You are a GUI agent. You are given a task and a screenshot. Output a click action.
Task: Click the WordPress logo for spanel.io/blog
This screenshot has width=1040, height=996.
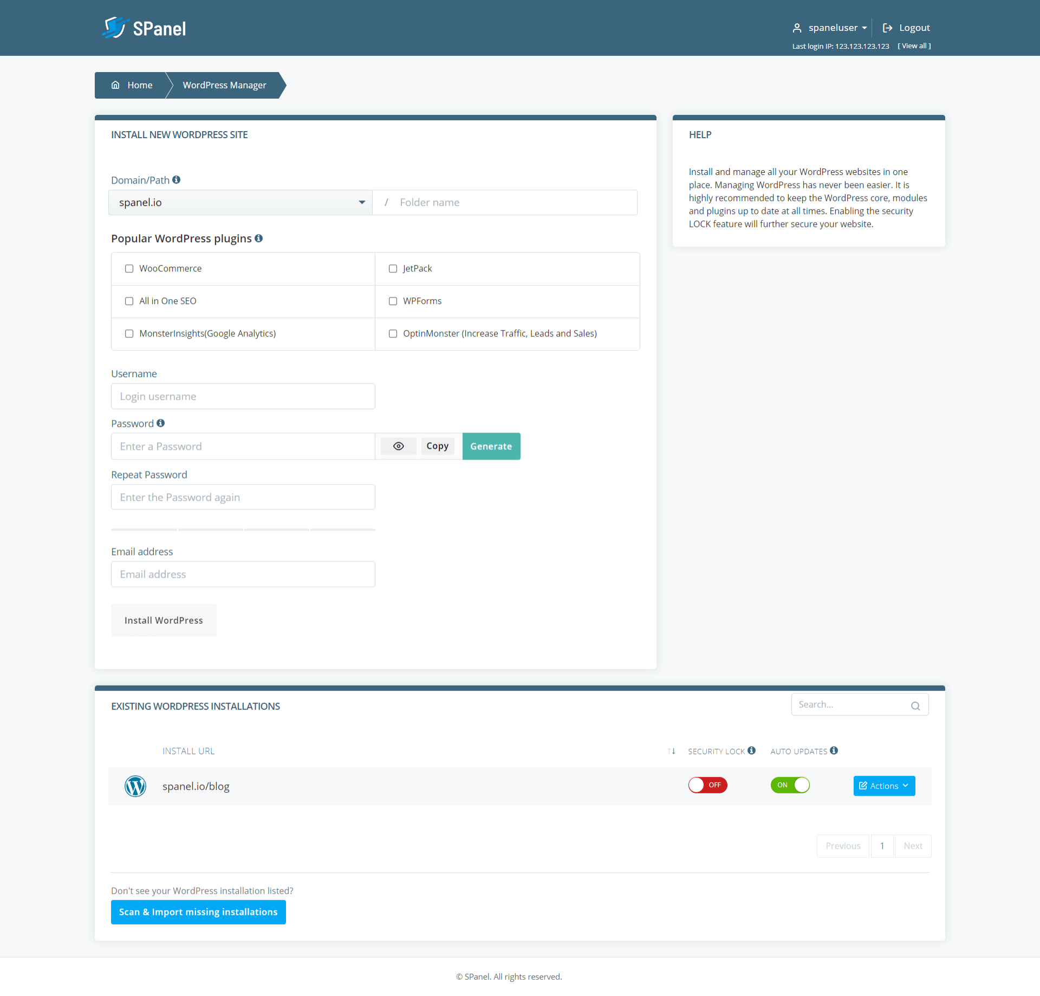click(x=135, y=786)
